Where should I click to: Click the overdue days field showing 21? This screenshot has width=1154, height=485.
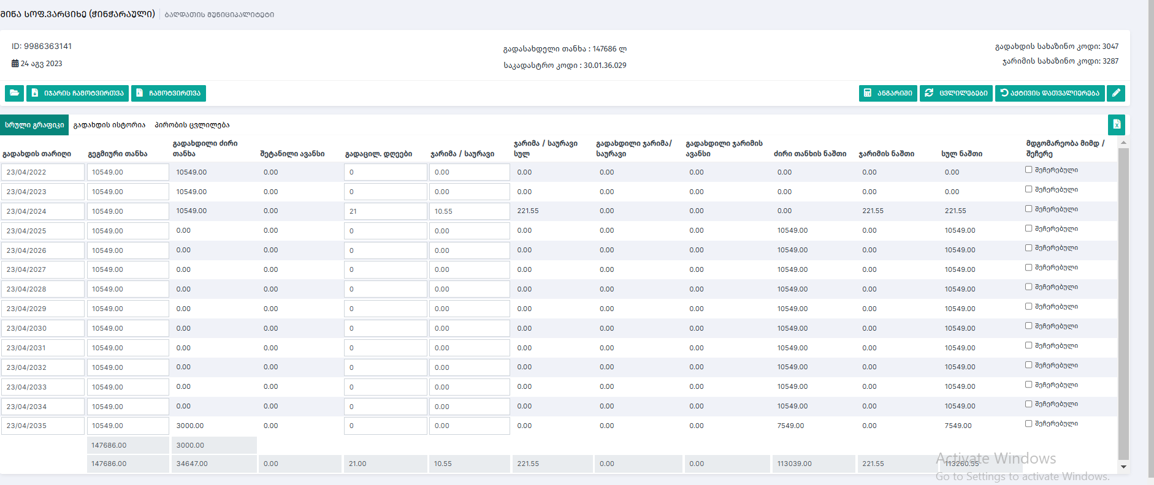tap(384, 211)
